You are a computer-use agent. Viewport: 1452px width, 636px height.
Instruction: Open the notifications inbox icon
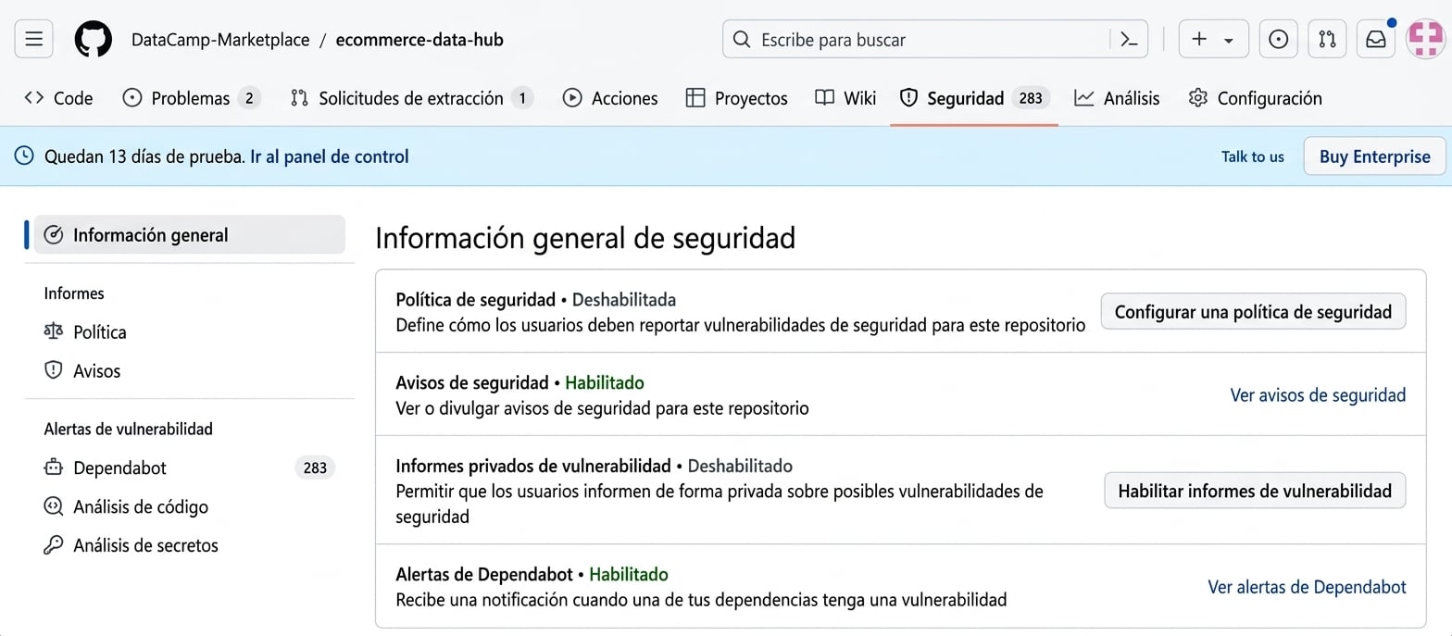tap(1376, 39)
